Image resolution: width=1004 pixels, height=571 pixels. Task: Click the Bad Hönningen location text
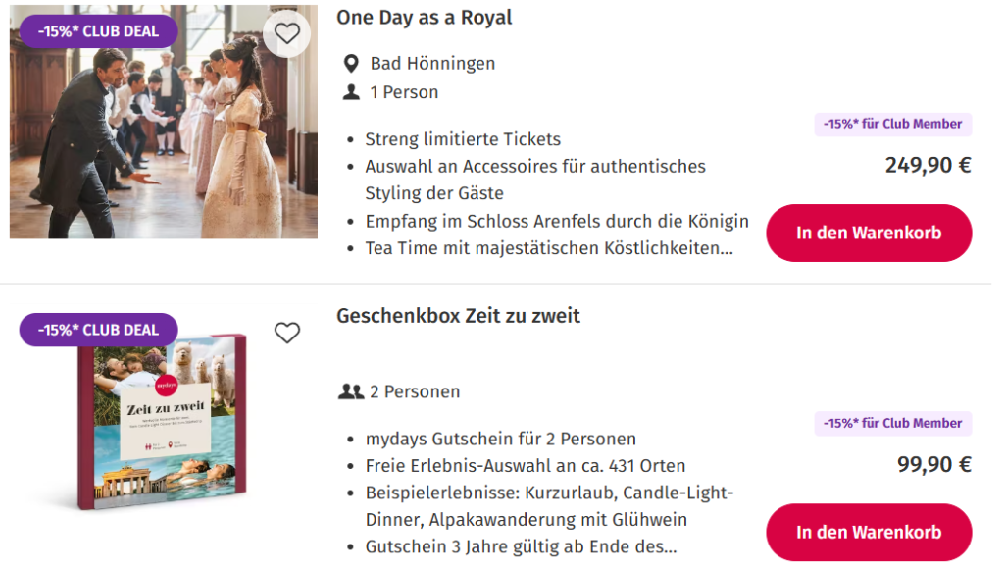[432, 64]
